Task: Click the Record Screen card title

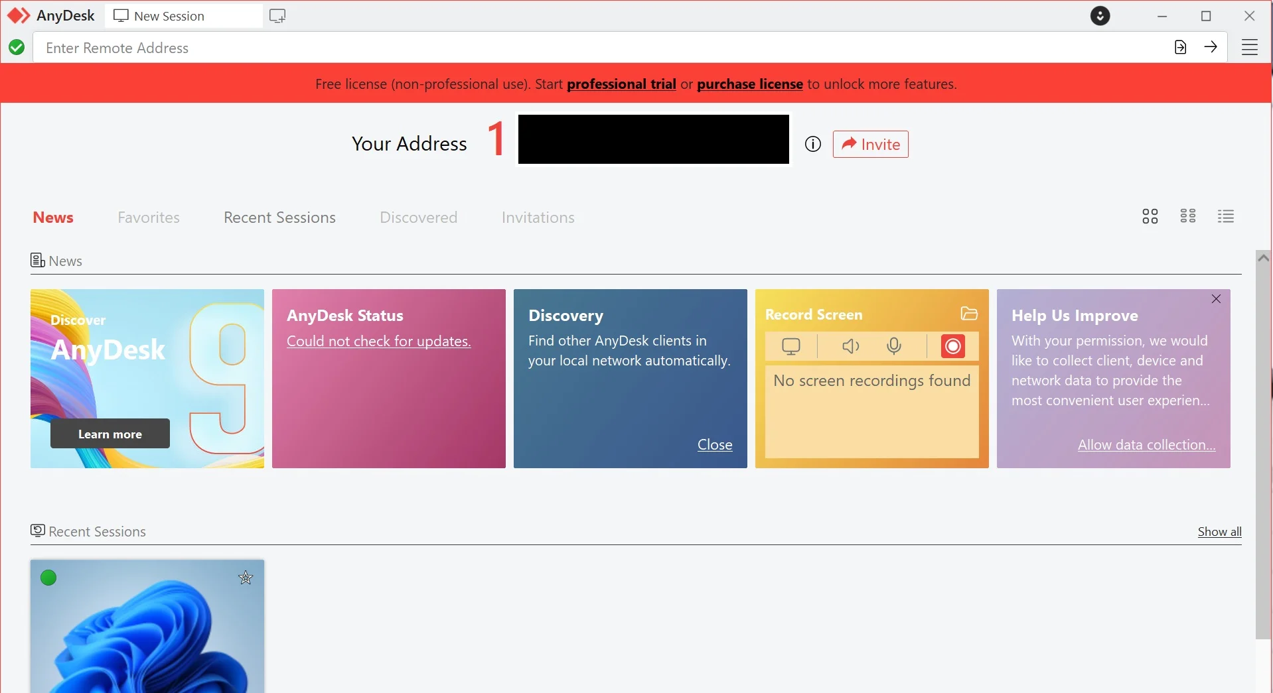Action: (814, 314)
